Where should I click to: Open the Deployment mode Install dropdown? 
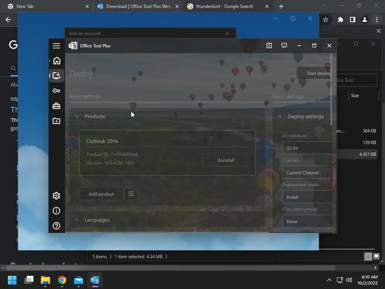(x=307, y=197)
